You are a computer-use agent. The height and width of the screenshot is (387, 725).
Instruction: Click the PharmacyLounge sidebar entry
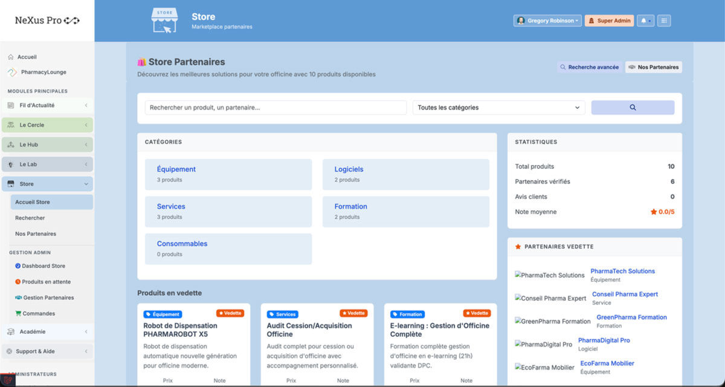[x=42, y=72]
